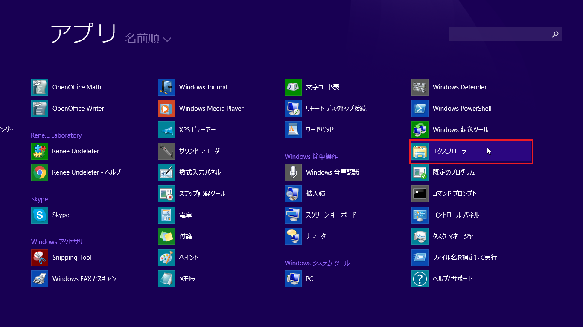Screen dimensions: 583x327
Task: Click the コントロール パネル label
Action: pyautogui.click(x=456, y=215)
